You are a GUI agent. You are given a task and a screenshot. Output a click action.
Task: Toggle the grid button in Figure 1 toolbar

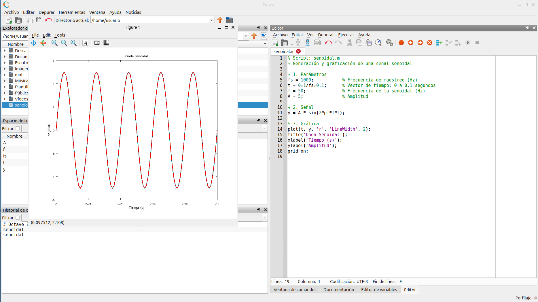[106, 43]
